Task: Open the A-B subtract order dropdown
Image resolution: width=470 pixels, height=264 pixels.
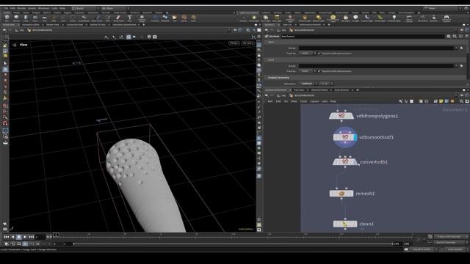Action: pyautogui.click(x=326, y=84)
